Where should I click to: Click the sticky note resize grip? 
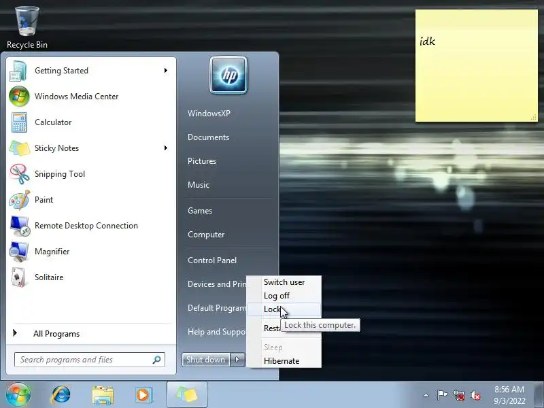coord(534,118)
